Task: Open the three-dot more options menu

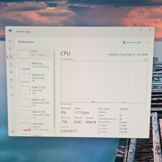Action: pyautogui.click(x=149, y=42)
